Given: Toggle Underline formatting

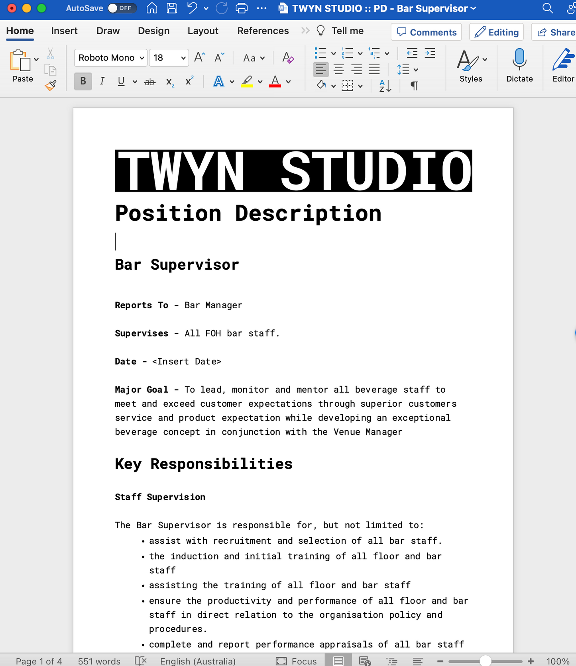Looking at the screenshot, I should coord(121,81).
